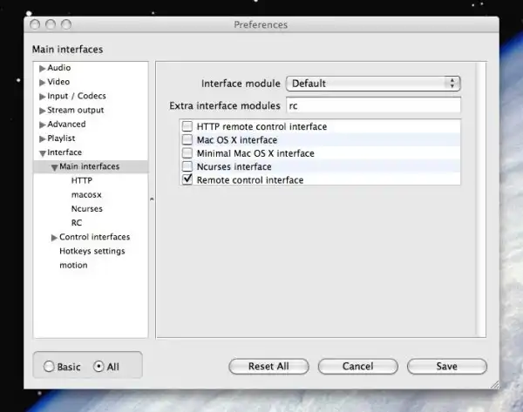The width and height of the screenshot is (523, 412).
Task: Open Hotkeys settings tree item
Action: (x=92, y=251)
